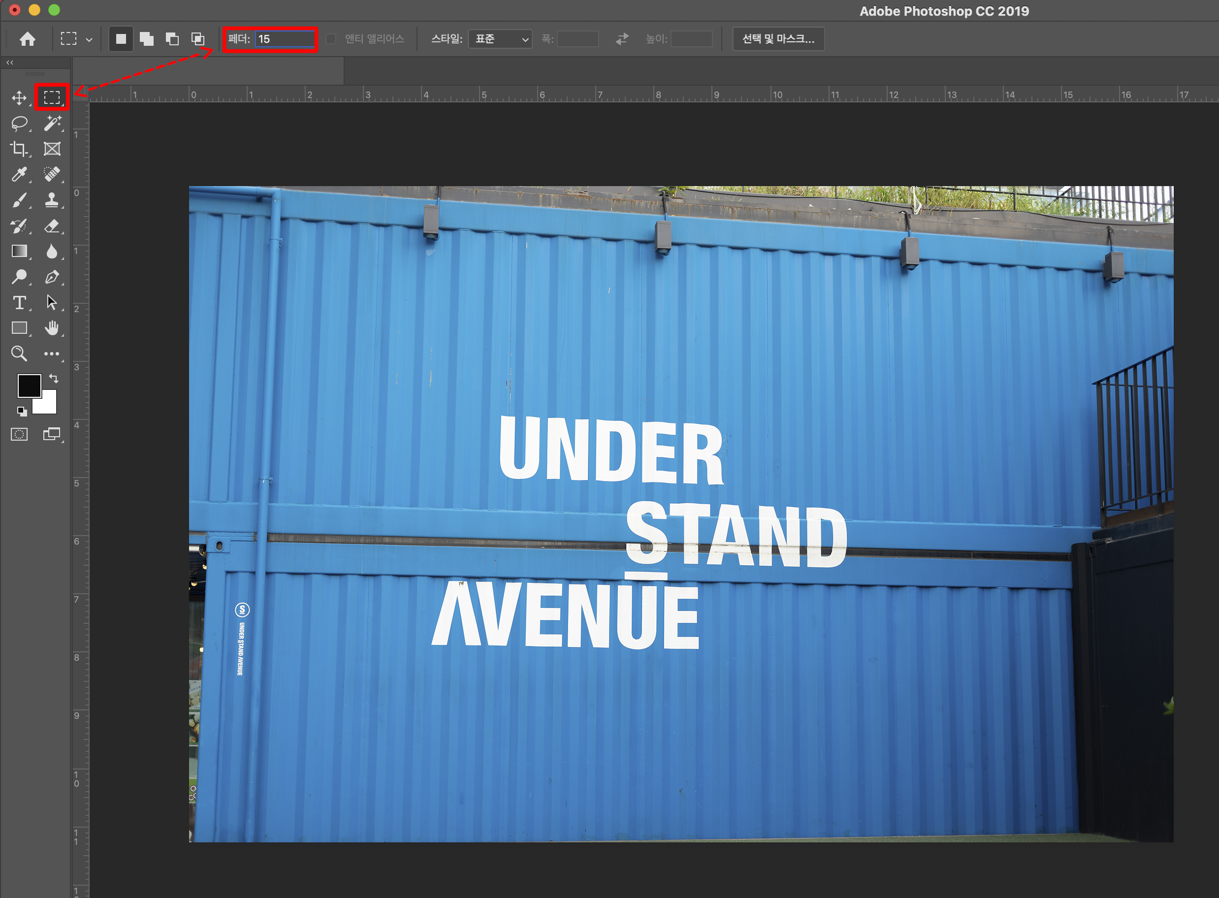Image resolution: width=1219 pixels, height=898 pixels.
Task: Select the Horizontal Type tool
Action: tap(19, 303)
